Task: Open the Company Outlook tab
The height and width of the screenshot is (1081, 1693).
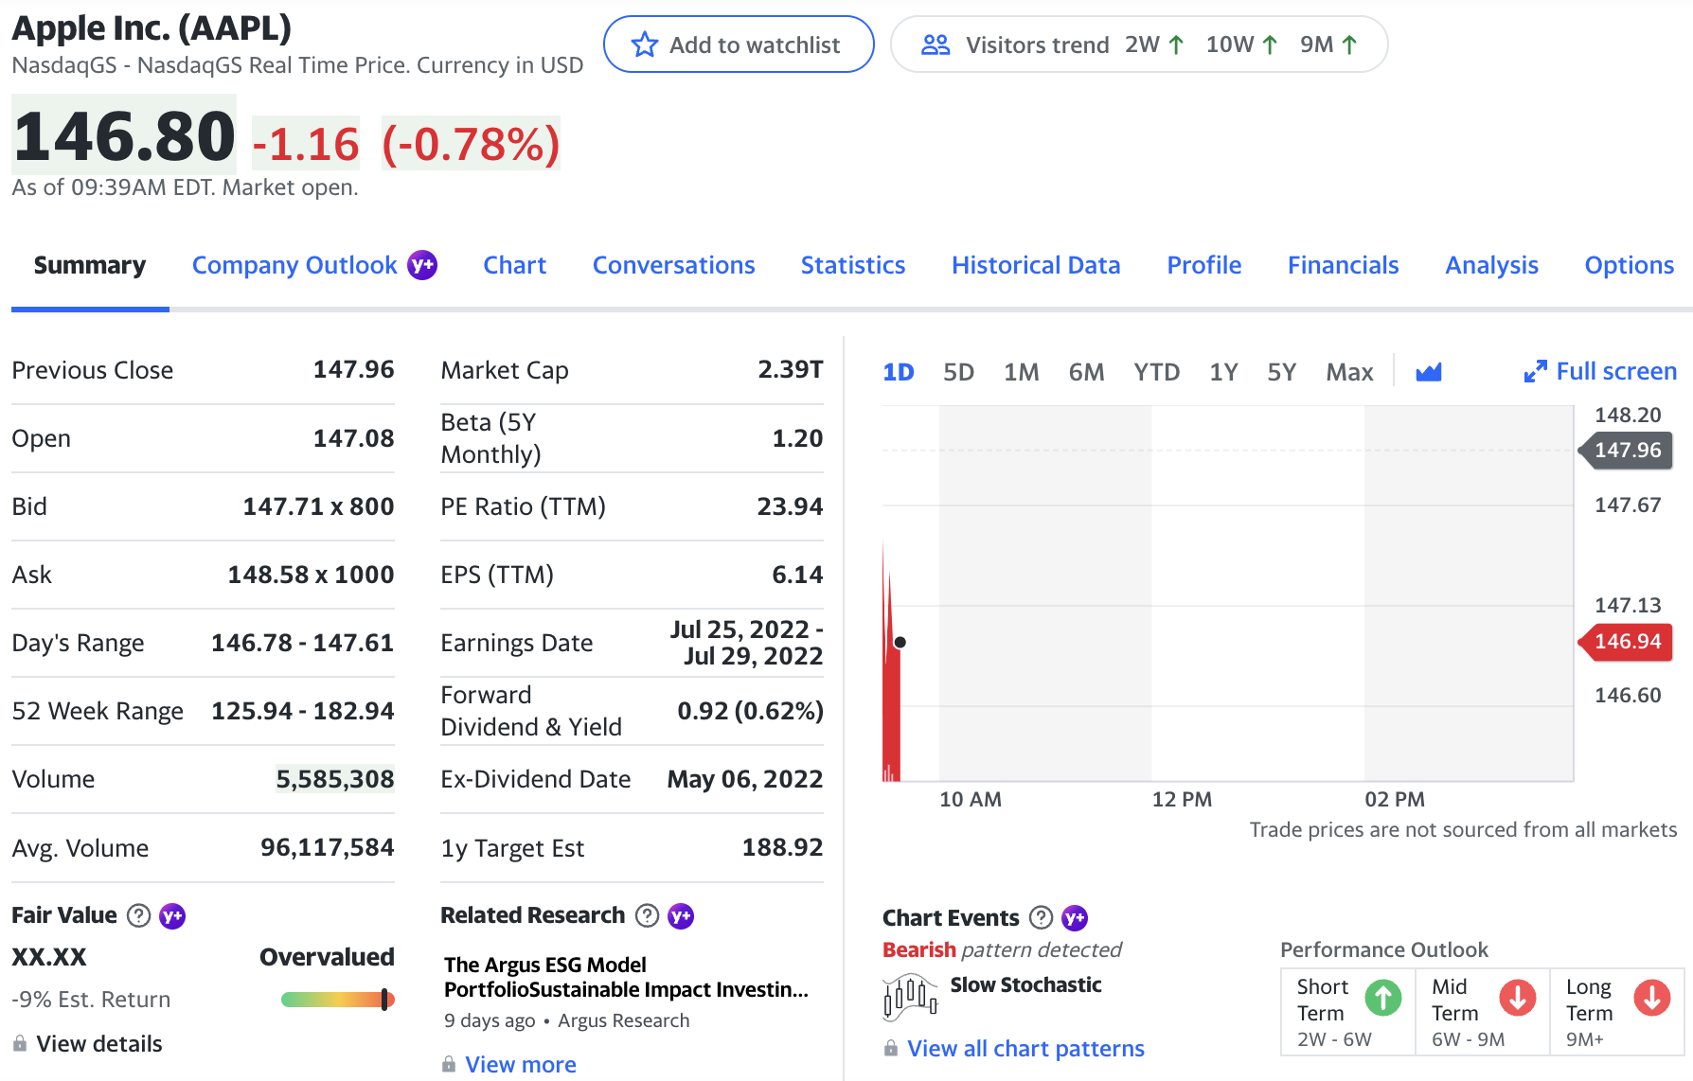Action: 294,265
